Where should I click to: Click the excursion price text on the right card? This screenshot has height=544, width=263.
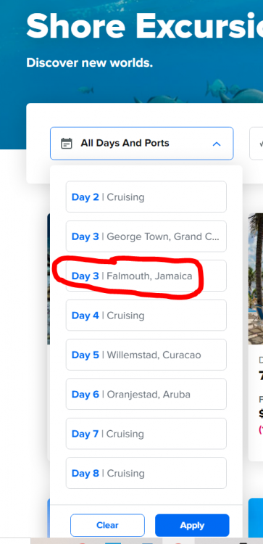[261, 413]
